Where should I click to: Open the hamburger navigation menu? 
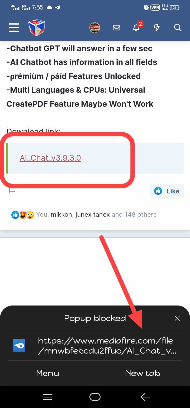click(14, 27)
